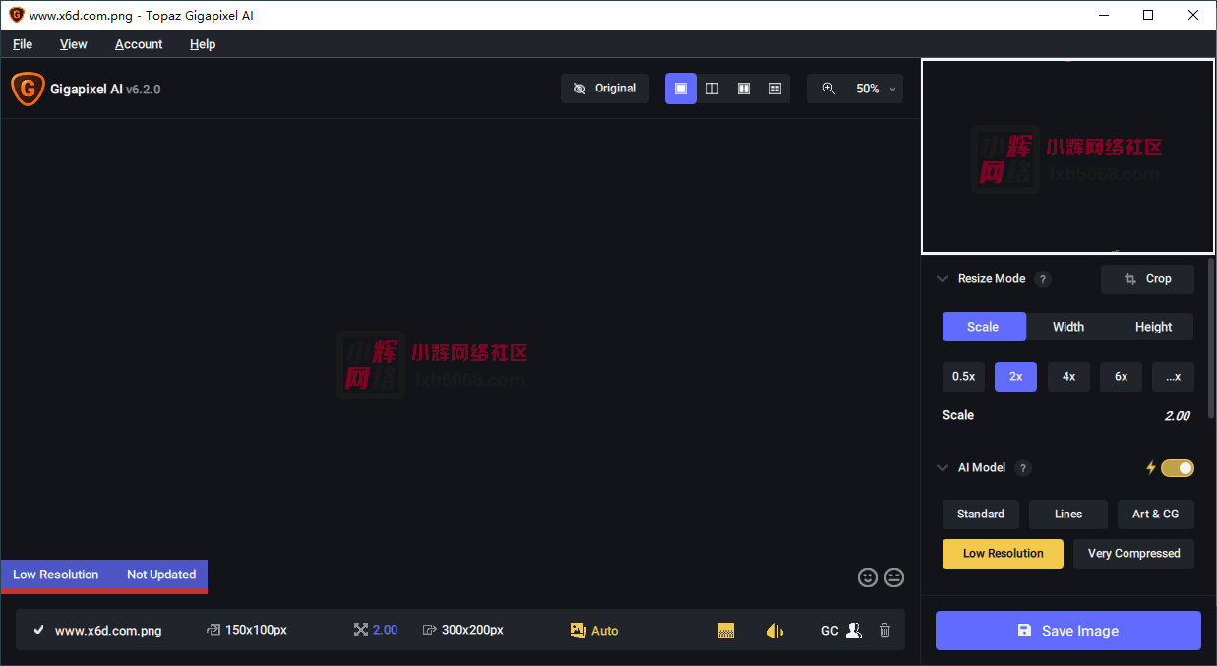Switch to Scale resize tab

pos(984,327)
